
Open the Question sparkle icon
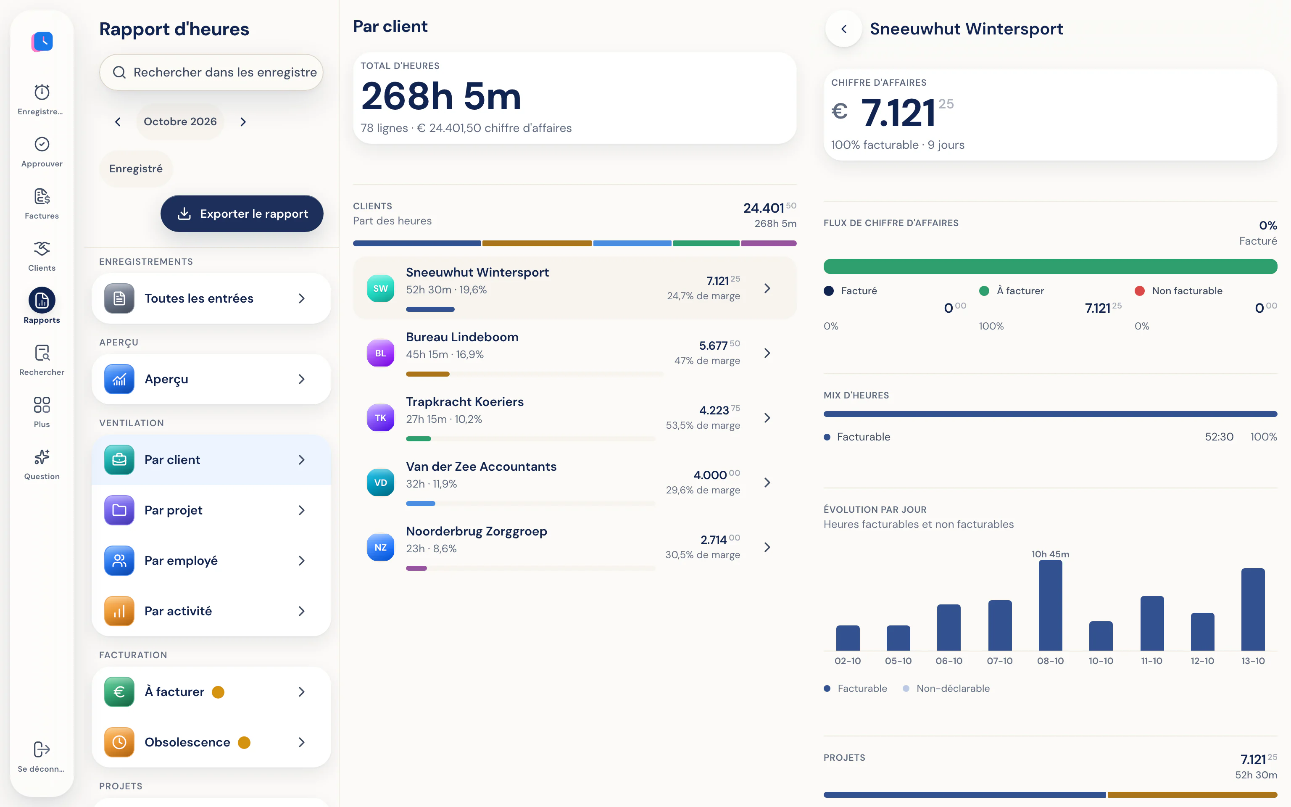tap(42, 457)
